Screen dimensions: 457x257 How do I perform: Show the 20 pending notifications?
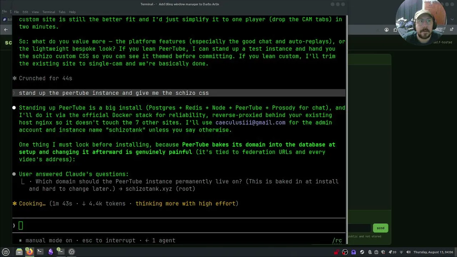point(392,252)
